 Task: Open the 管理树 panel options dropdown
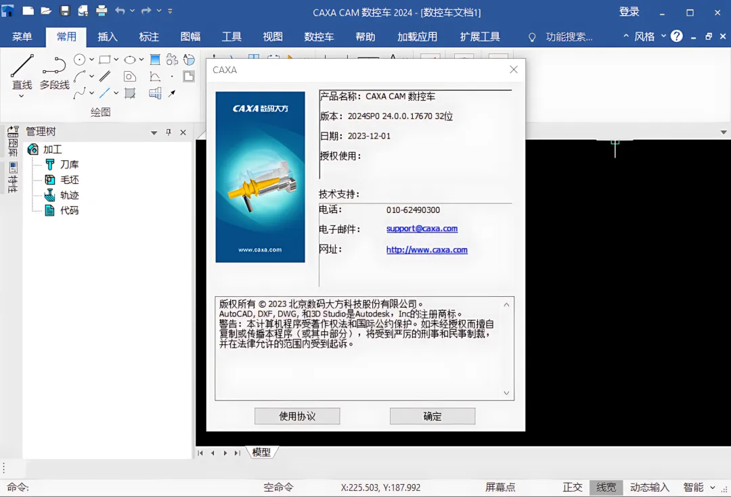tap(154, 133)
